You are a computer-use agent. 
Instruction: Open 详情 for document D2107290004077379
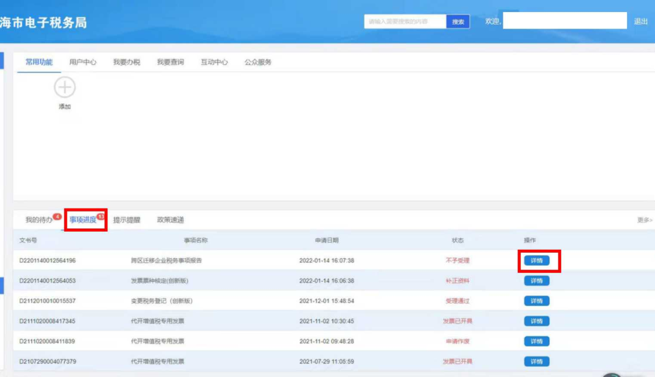(537, 361)
